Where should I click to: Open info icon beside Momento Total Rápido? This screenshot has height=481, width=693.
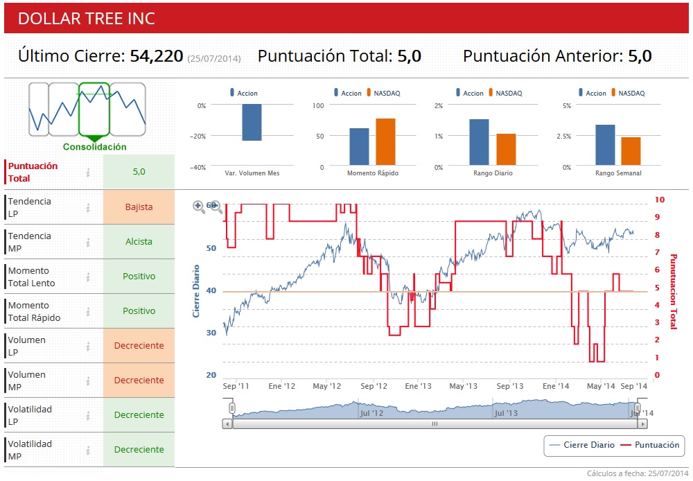[88, 312]
